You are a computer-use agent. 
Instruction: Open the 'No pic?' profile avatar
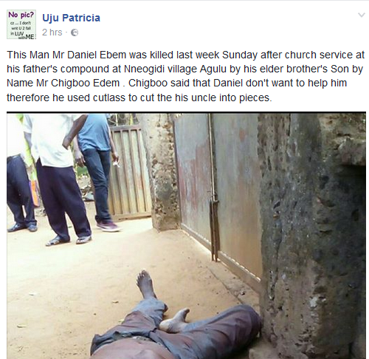pos(21,24)
